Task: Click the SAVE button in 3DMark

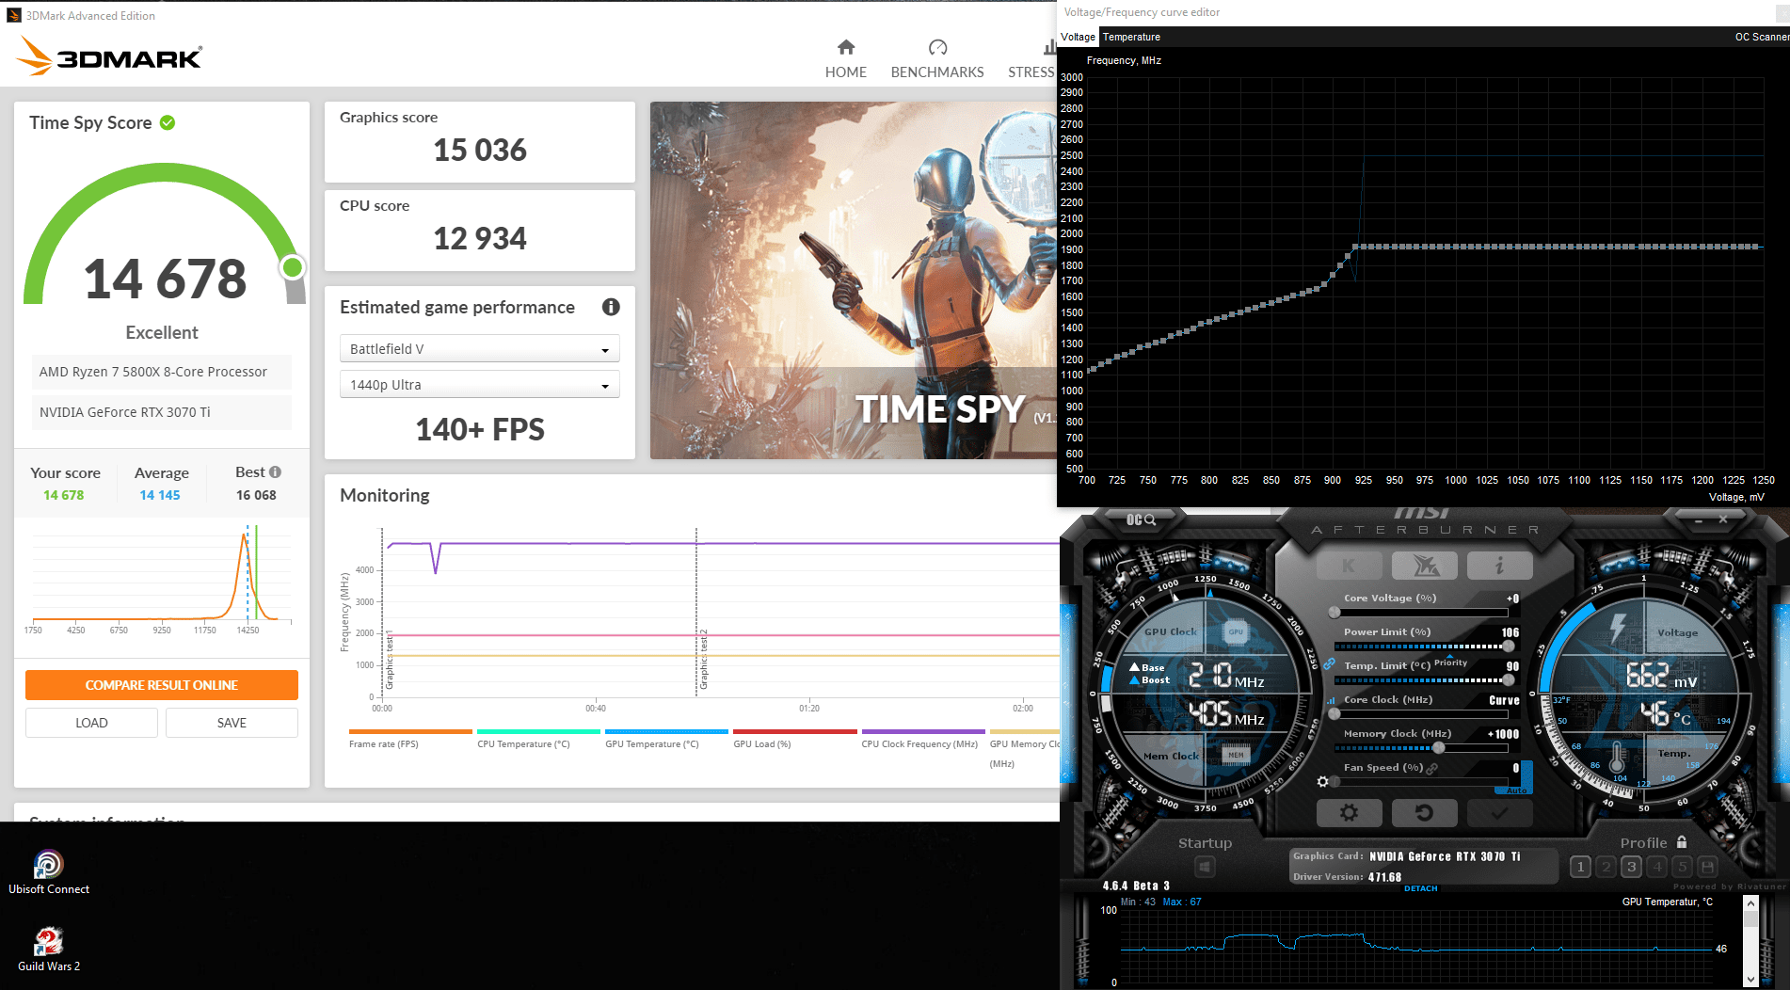Action: click(x=232, y=723)
